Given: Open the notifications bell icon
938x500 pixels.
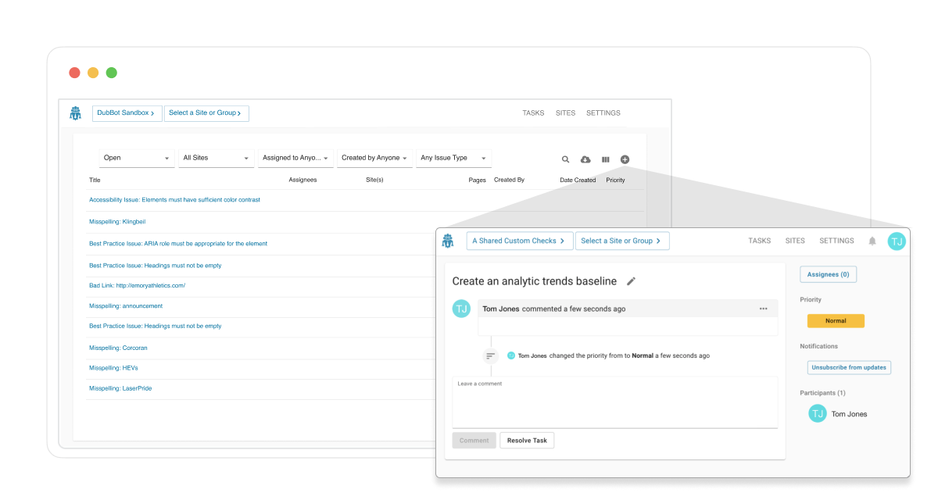Looking at the screenshot, I should pos(872,241).
